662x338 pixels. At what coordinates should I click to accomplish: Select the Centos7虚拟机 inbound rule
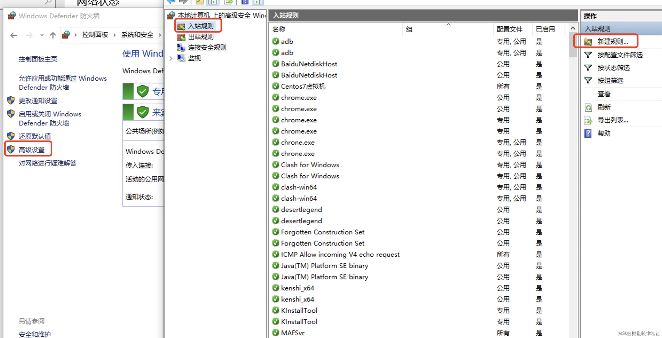click(303, 86)
